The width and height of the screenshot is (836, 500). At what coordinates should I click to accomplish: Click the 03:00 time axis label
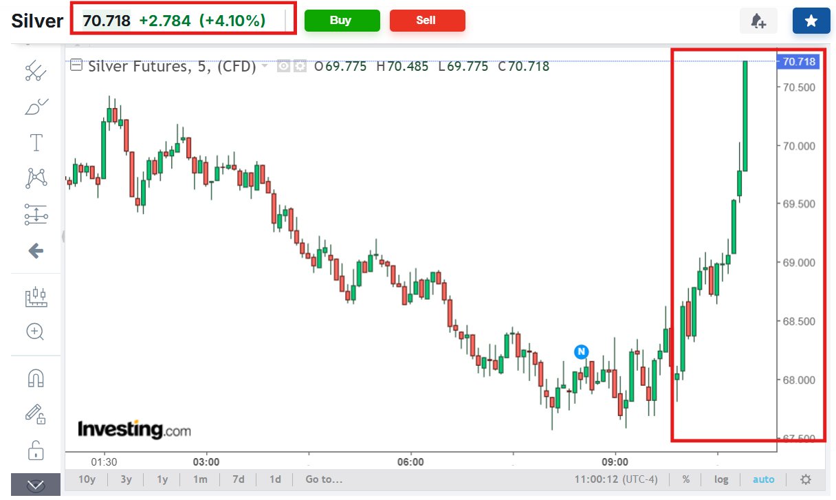coord(206,461)
